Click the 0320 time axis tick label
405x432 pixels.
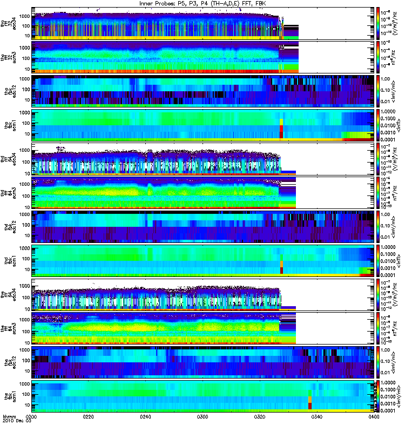point(260,417)
